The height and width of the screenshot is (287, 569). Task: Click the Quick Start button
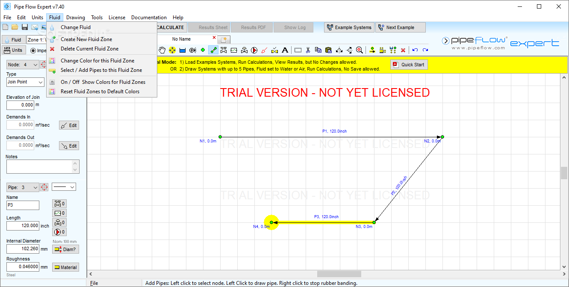tap(409, 65)
